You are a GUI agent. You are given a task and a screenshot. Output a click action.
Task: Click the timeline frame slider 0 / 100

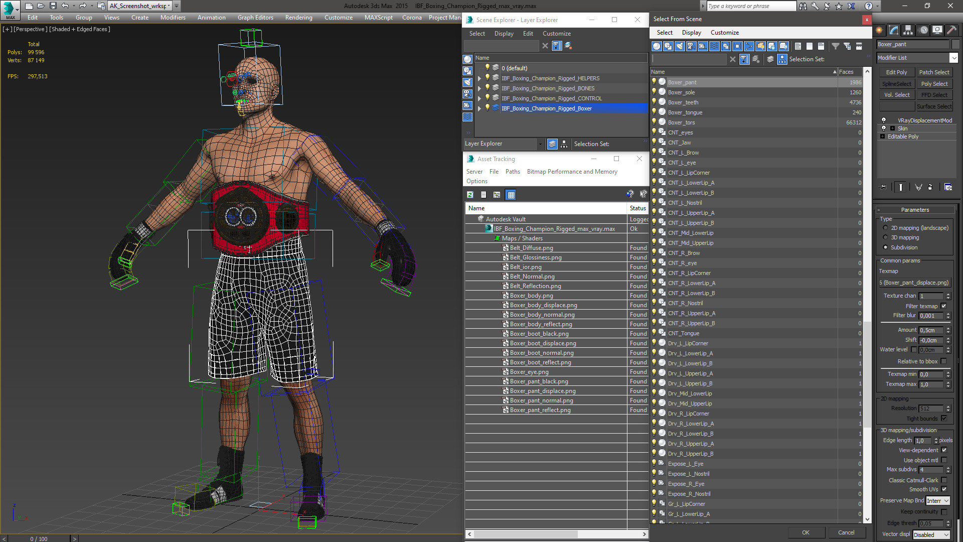(x=39, y=539)
